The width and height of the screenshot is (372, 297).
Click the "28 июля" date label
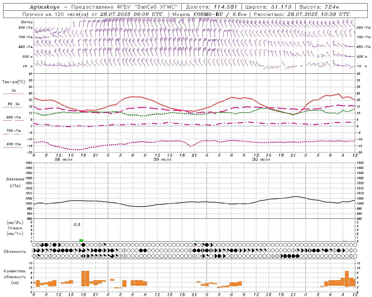[64, 160]
